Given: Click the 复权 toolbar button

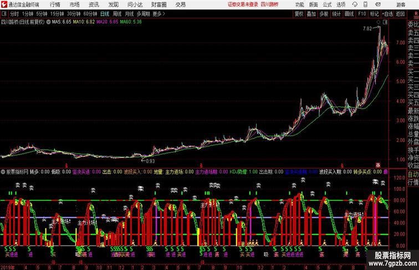Looking at the screenshot, I should pos(299,14).
